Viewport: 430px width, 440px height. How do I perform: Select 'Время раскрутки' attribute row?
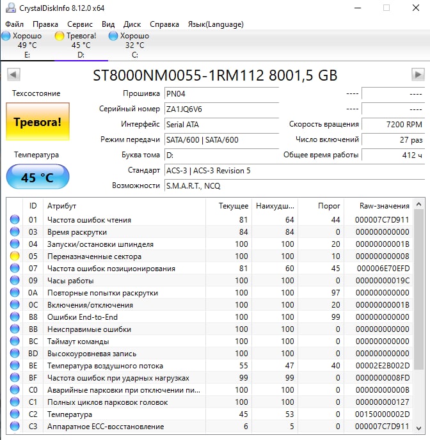(x=209, y=232)
